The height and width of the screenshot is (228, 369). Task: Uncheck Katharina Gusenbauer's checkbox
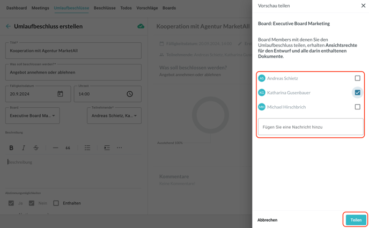(x=357, y=92)
